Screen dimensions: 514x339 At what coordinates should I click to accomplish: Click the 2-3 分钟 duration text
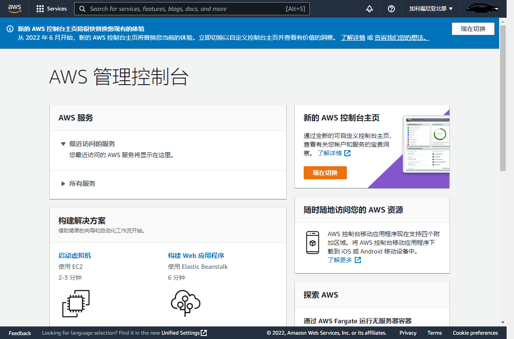pyautogui.click(x=70, y=277)
